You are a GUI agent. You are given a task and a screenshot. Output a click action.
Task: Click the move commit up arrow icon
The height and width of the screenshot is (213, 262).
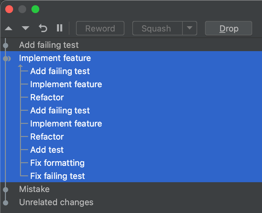[9, 28]
